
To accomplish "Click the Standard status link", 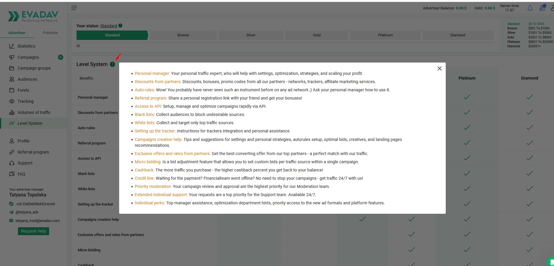I will click(x=109, y=26).
